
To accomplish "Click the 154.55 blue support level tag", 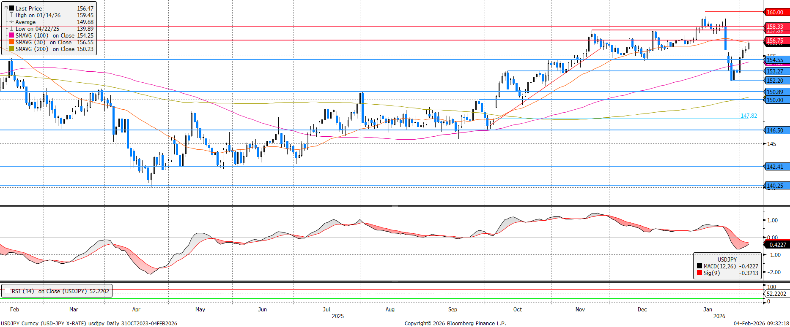I will [x=776, y=60].
